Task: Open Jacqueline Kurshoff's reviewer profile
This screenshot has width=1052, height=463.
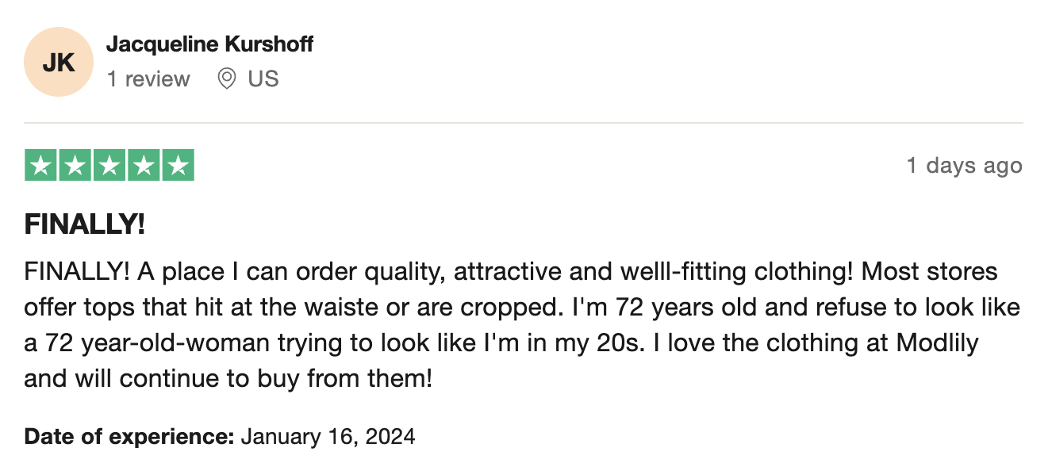Action: pyautogui.click(x=209, y=44)
